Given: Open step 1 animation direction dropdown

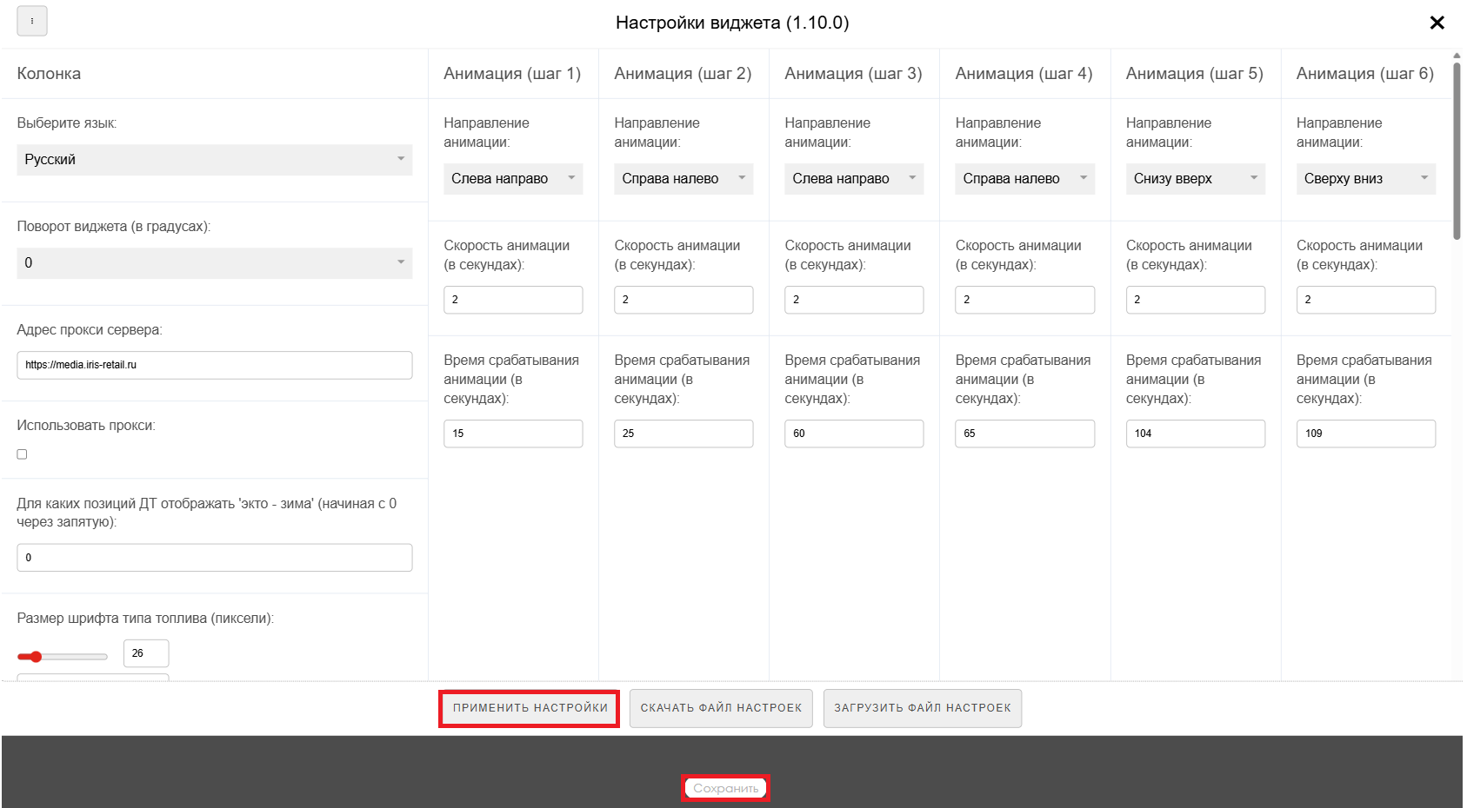Looking at the screenshot, I should pyautogui.click(x=512, y=179).
